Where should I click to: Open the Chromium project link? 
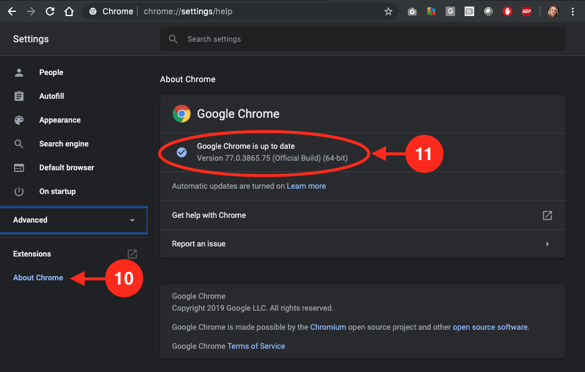pos(329,327)
